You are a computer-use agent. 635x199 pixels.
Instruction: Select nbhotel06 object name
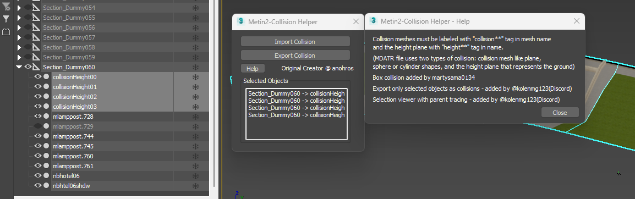click(67, 176)
